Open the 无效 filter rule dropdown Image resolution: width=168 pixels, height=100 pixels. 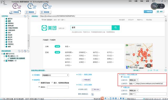pyautogui.click(x=132, y=94)
